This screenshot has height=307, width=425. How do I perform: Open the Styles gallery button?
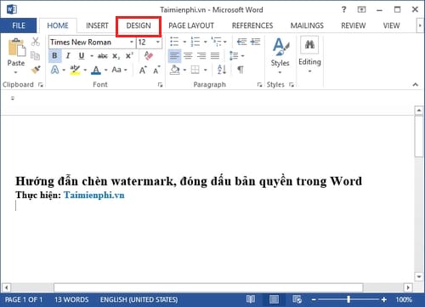pos(280,55)
